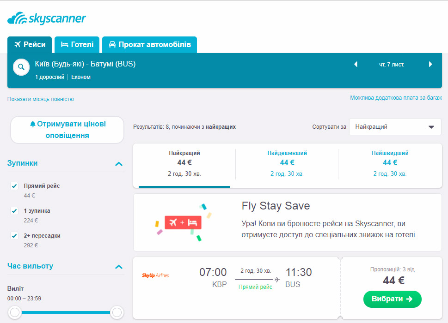
Task: Uncheck the Прямий рейс checkbox
Action: pyautogui.click(x=14, y=186)
